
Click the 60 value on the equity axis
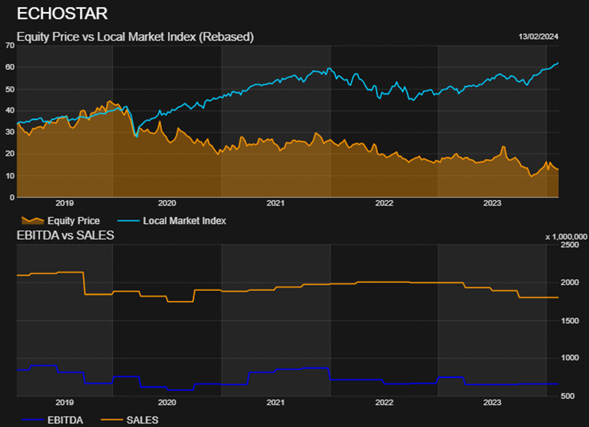click(x=10, y=67)
